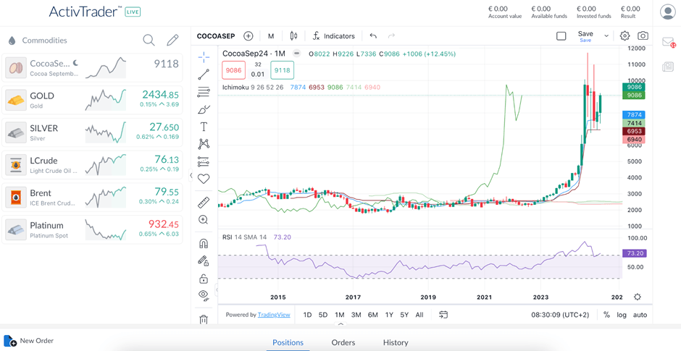Select the text annotation tool
Image resolution: width=681 pixels, height=351 pixels.
(x=204, y=127)
